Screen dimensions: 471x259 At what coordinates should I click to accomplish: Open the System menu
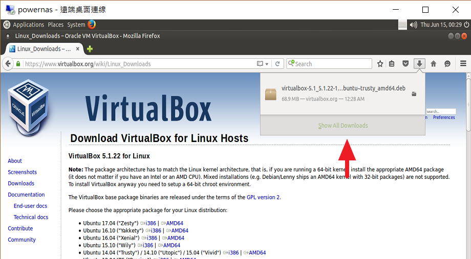tap(76, 25)
